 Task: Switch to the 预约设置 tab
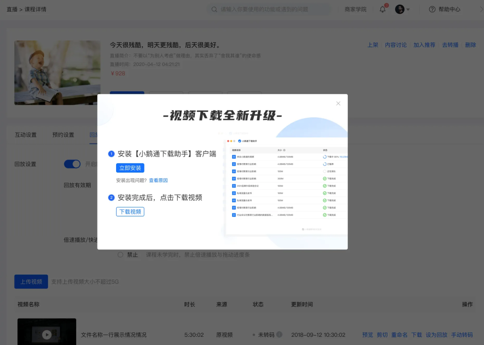tap(63, 135)
